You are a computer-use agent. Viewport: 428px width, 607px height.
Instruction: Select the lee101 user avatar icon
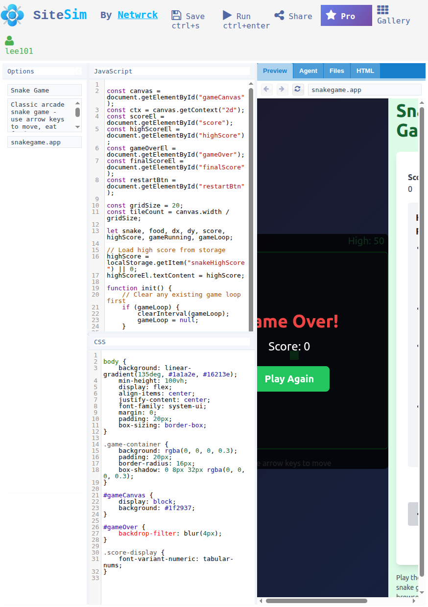[x=10, y=40]
